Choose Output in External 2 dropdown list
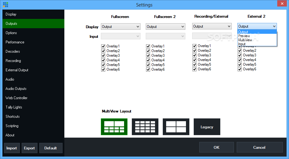 tap(257, 32)
